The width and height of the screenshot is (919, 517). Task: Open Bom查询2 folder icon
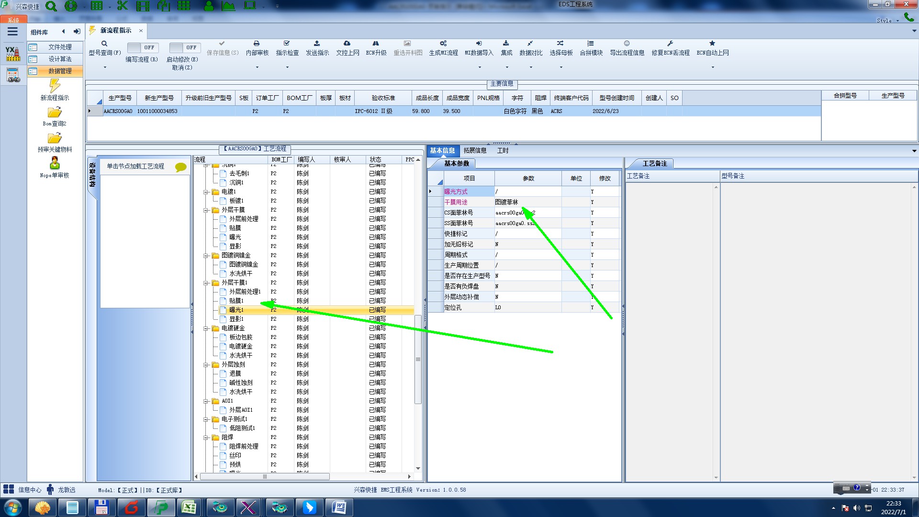pyautogui.click(x=55, y=112)
